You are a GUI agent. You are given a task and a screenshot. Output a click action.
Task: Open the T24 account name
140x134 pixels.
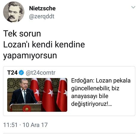pos(12,73)
